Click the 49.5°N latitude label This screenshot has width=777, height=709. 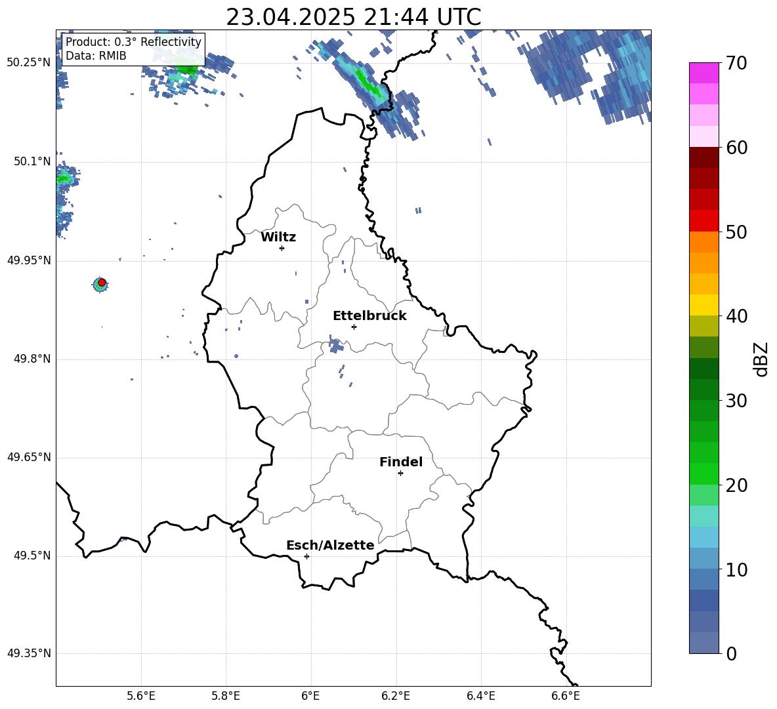pos(32,556)
